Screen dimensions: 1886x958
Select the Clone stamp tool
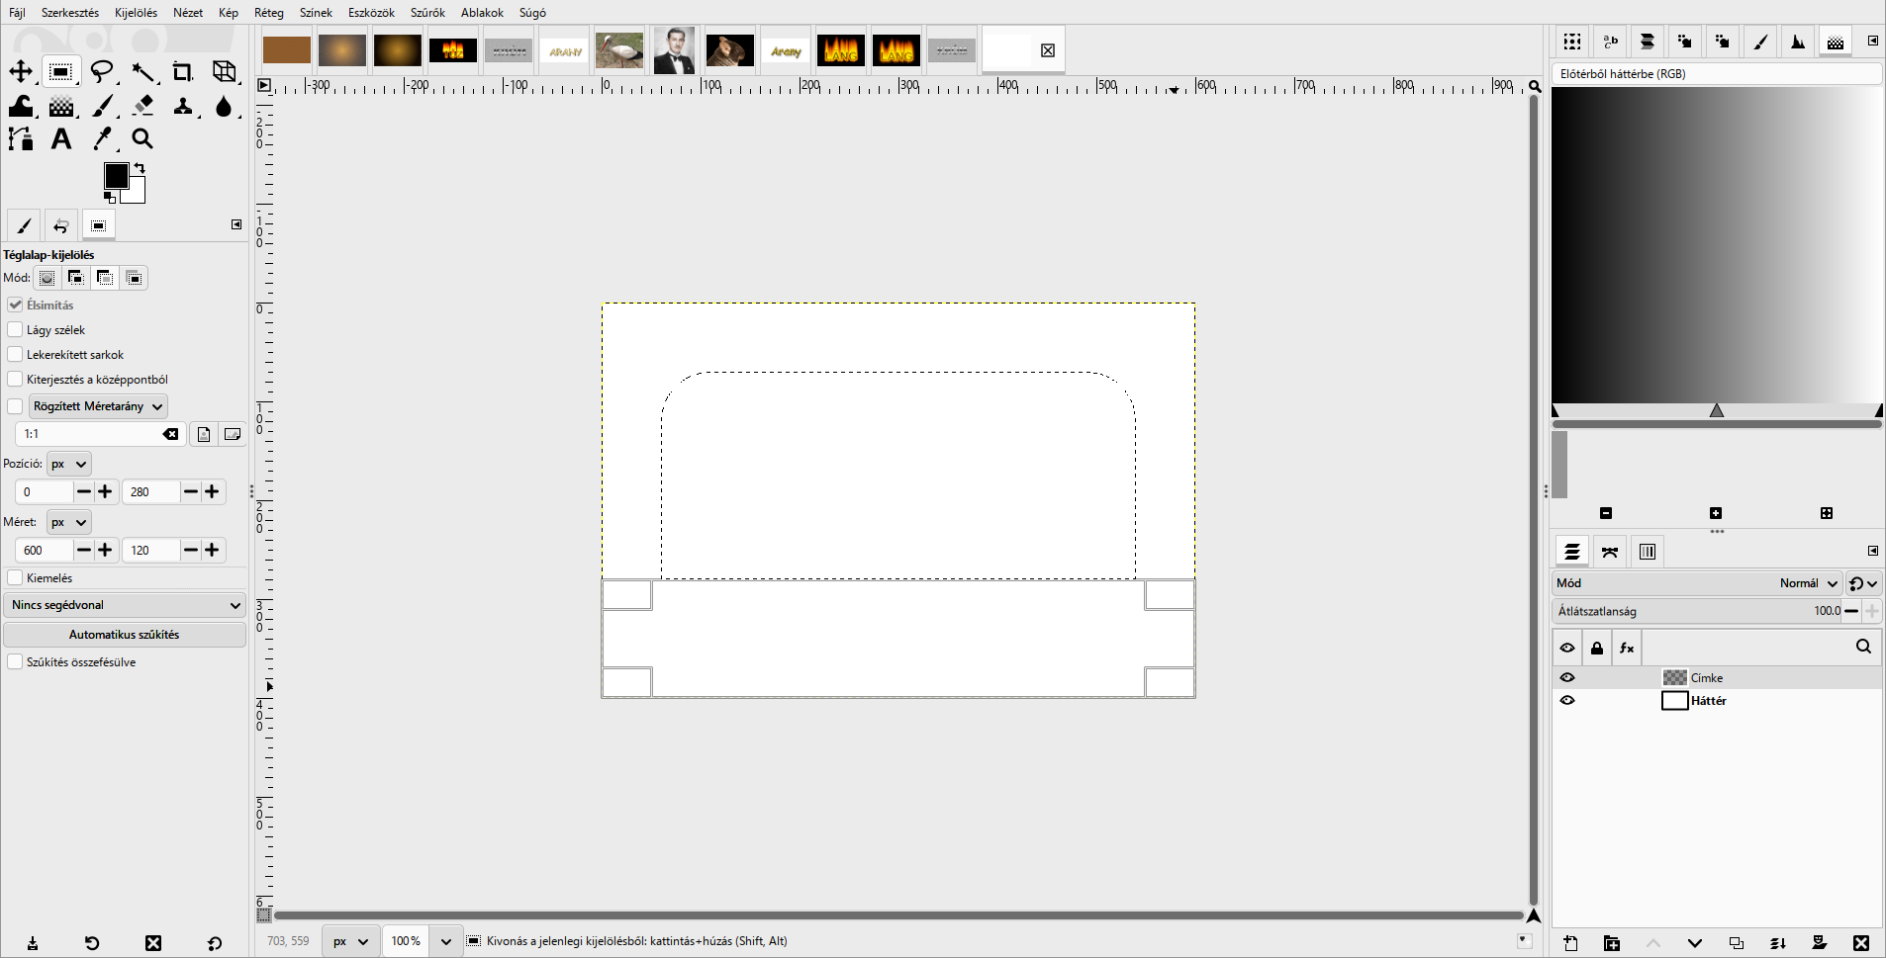point(183,106)
